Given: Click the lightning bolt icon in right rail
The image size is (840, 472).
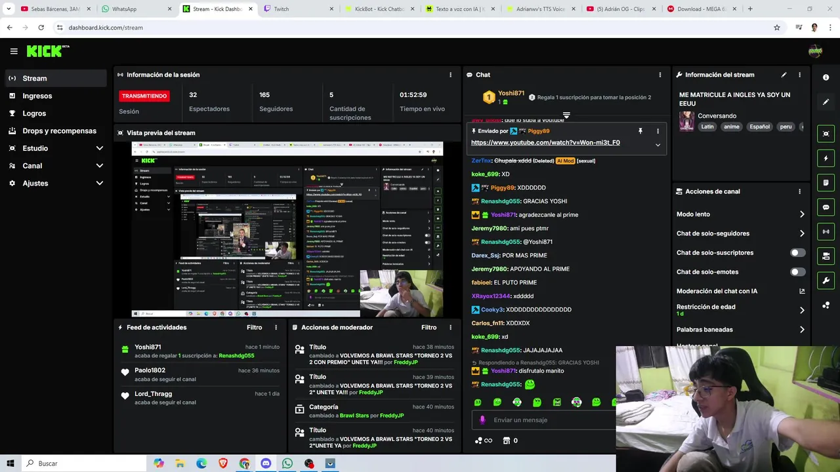Looking at the screenshot, I should click(x=826, y=158).
